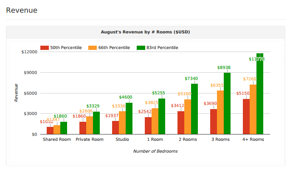
Task: Toggle the 66th Percentile legend series
Action: coord(114,48)
